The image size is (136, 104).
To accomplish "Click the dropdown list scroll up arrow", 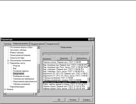I will click(89, 65).
